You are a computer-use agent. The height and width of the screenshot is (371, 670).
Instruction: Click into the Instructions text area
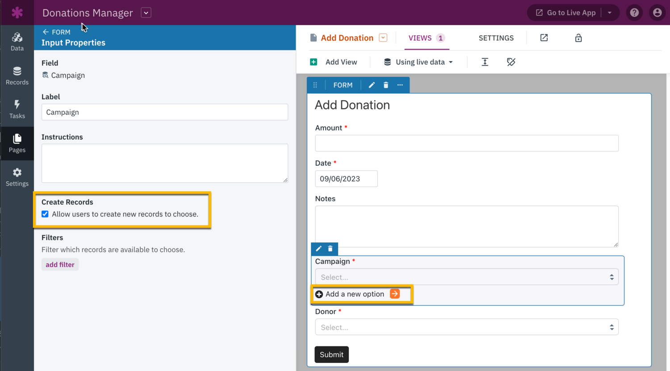[x=164, y=163]
